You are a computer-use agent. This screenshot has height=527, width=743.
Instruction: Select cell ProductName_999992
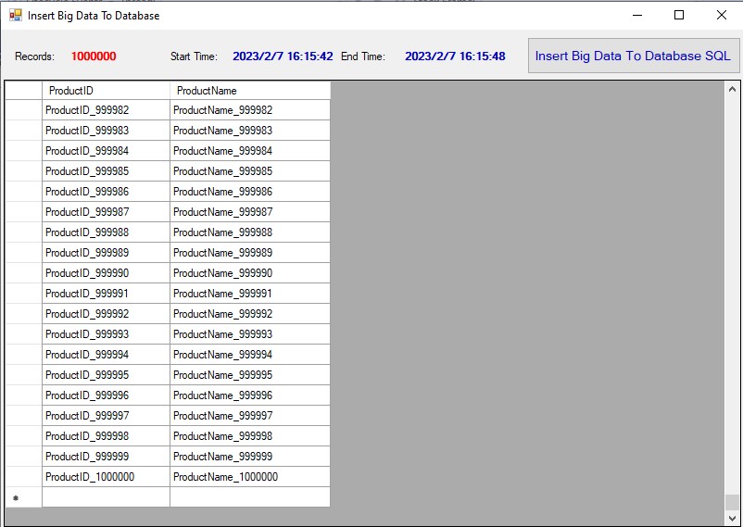click(x=250, y=314)
